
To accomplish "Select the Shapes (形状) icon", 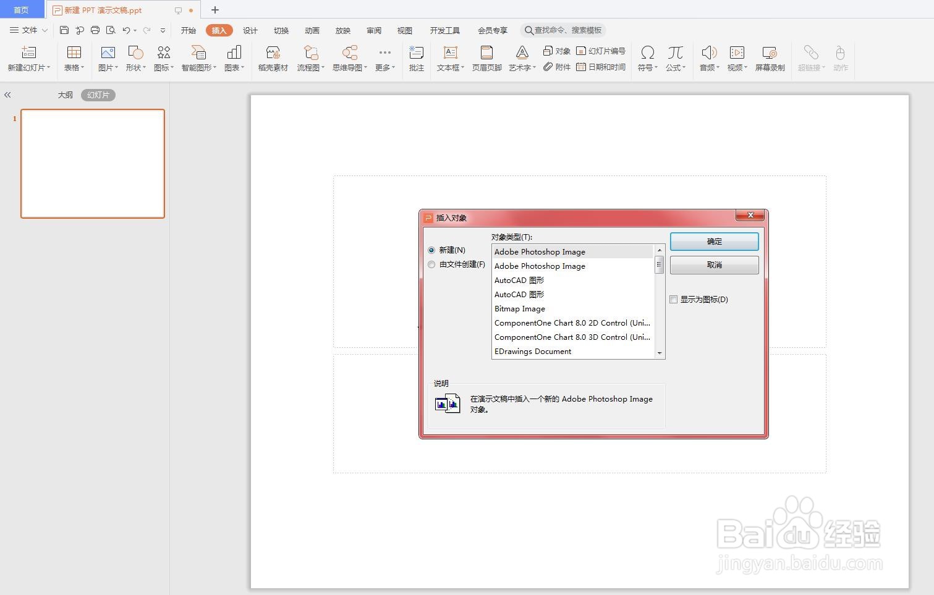I will point(135,53).
